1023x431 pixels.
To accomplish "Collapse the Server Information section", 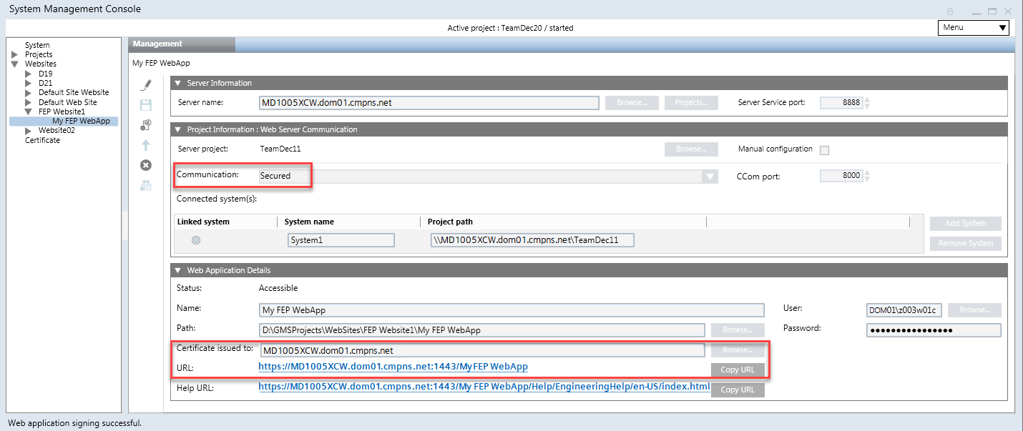I will point(177,82).
